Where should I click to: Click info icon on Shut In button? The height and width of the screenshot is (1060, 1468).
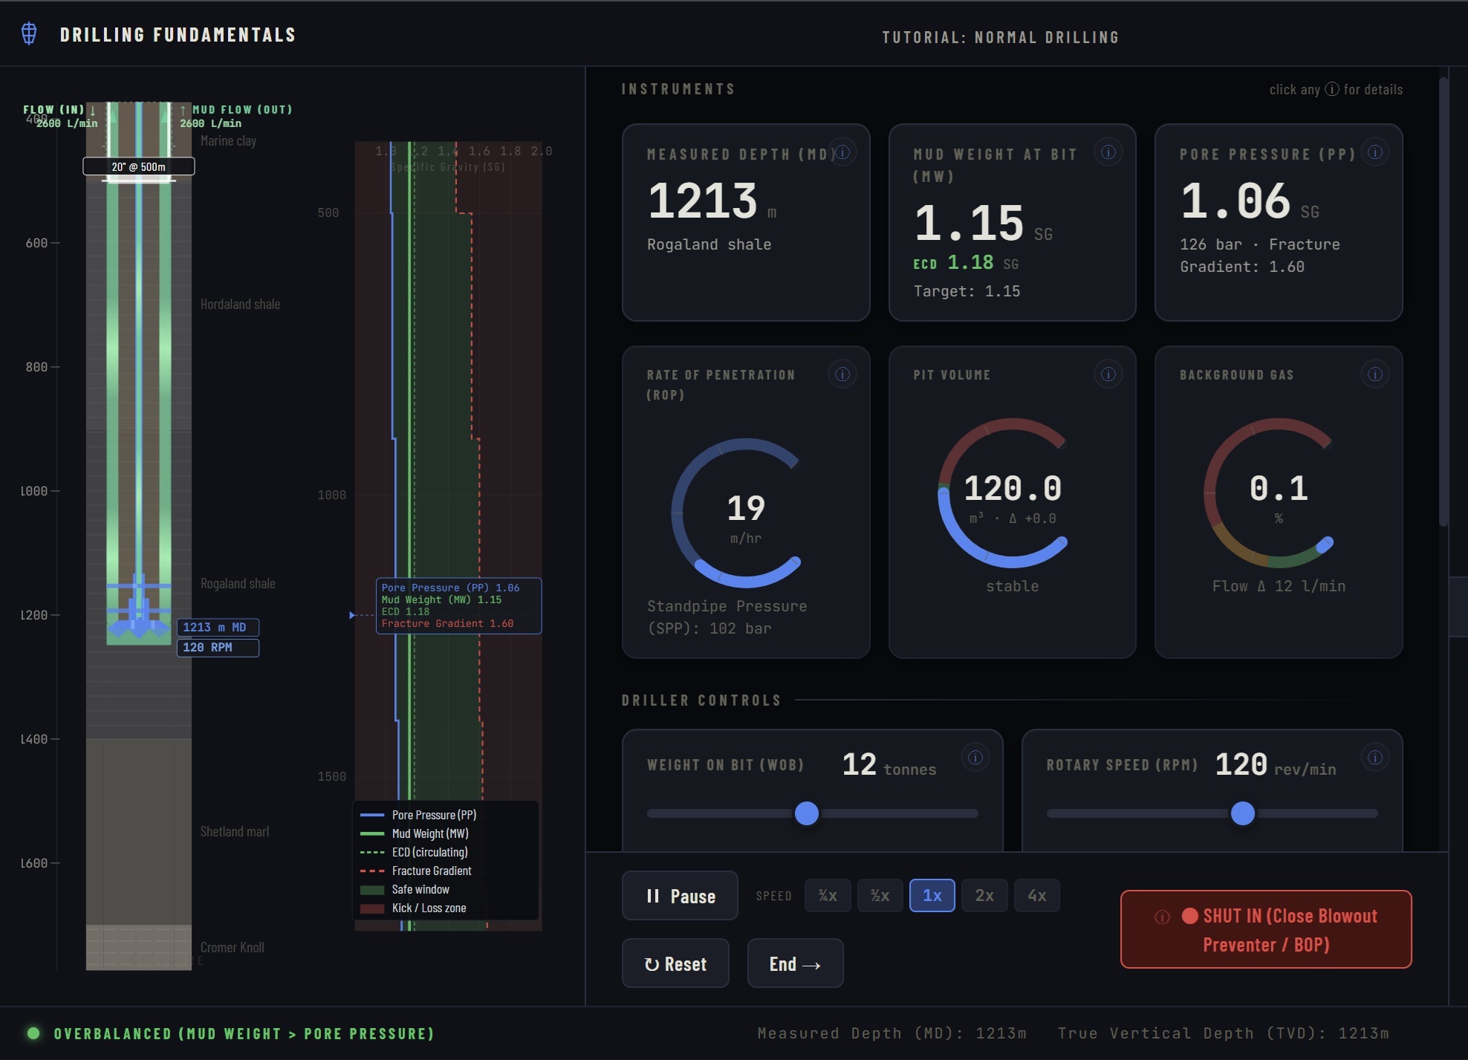1163,917
